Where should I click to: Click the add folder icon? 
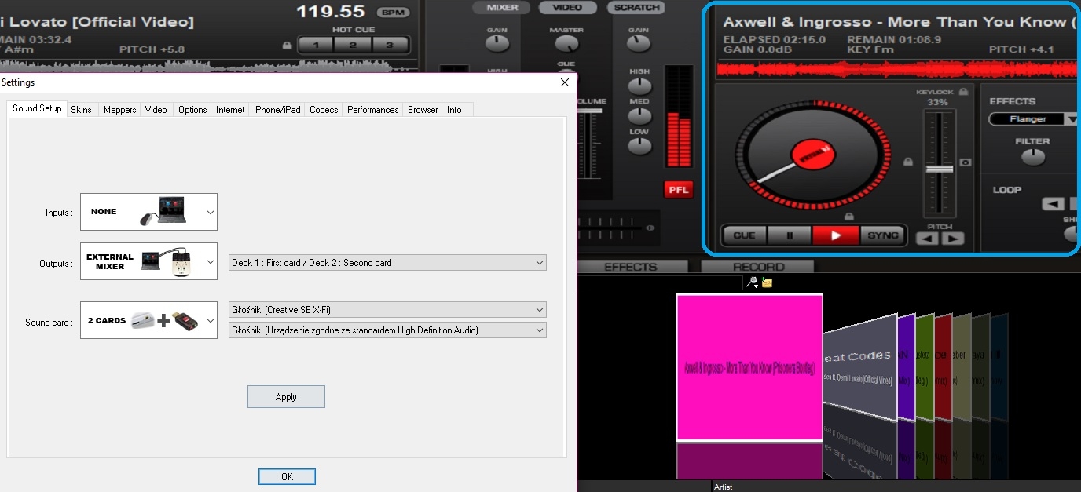click(x=767, y=282)
